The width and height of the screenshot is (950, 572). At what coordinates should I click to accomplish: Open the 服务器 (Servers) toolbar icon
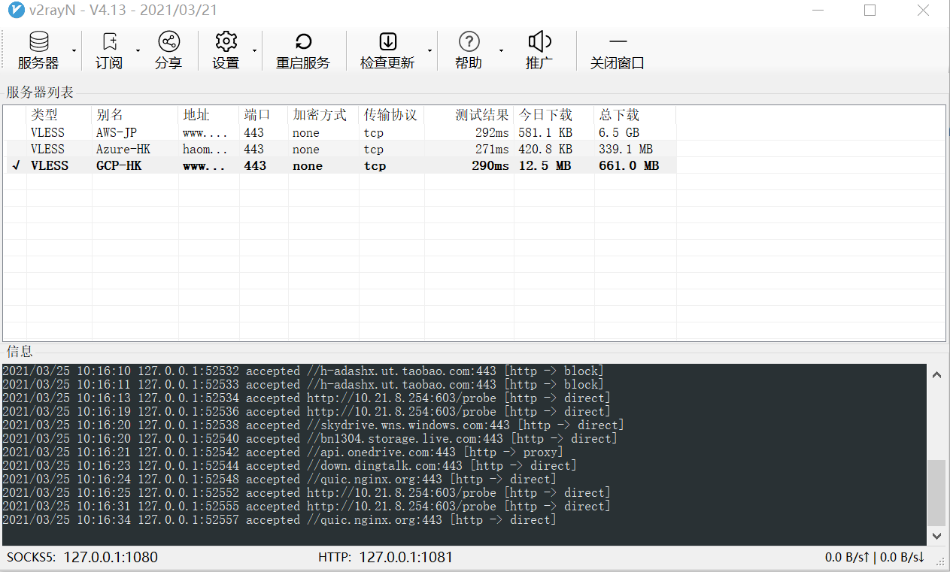pos(38,41)
